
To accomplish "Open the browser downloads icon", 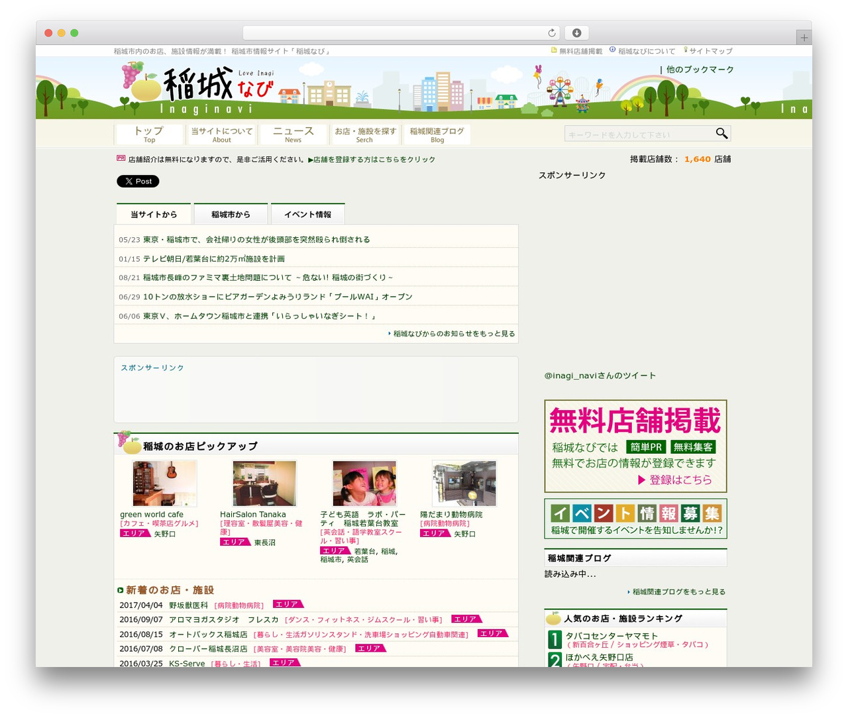I will coord(577,32).
